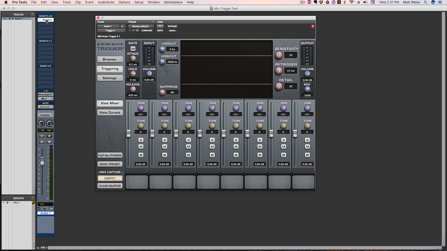This screenshot has height=251, width=447.
Task: Open Wi-Fi status in the menu bar
Action: click(351, 2)
